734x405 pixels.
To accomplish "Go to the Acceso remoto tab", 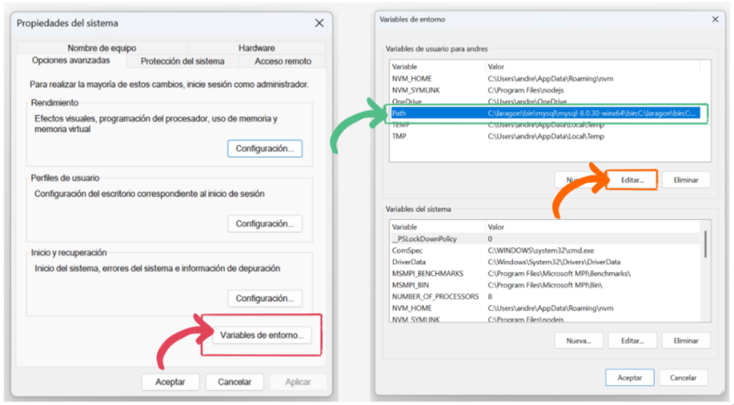I will click(283, 61).
